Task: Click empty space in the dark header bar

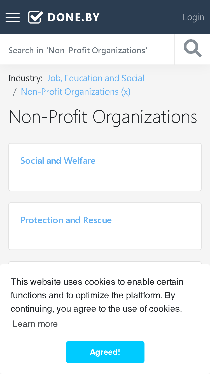Action: (x=140, y=17)
